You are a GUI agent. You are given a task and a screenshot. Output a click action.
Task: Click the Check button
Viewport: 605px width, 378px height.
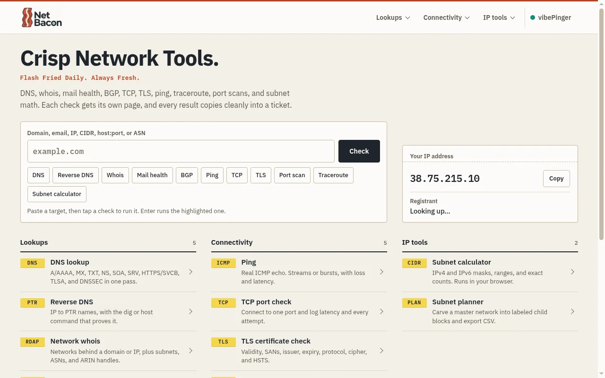click(x=359, y=151)
